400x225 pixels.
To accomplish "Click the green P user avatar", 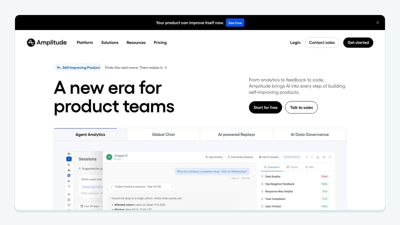I will point(109,157).
